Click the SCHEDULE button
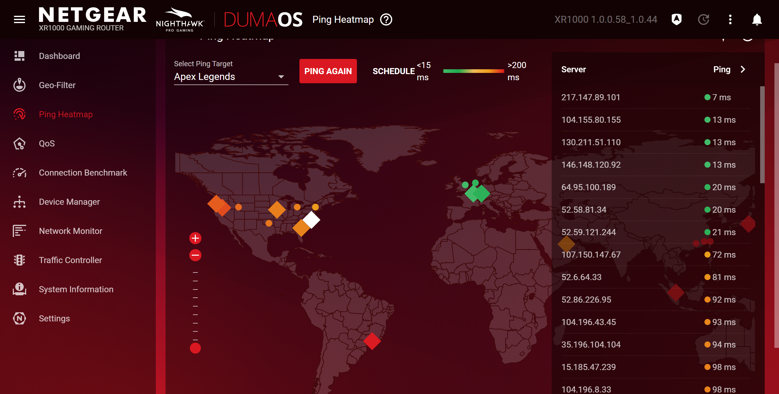 393,71
